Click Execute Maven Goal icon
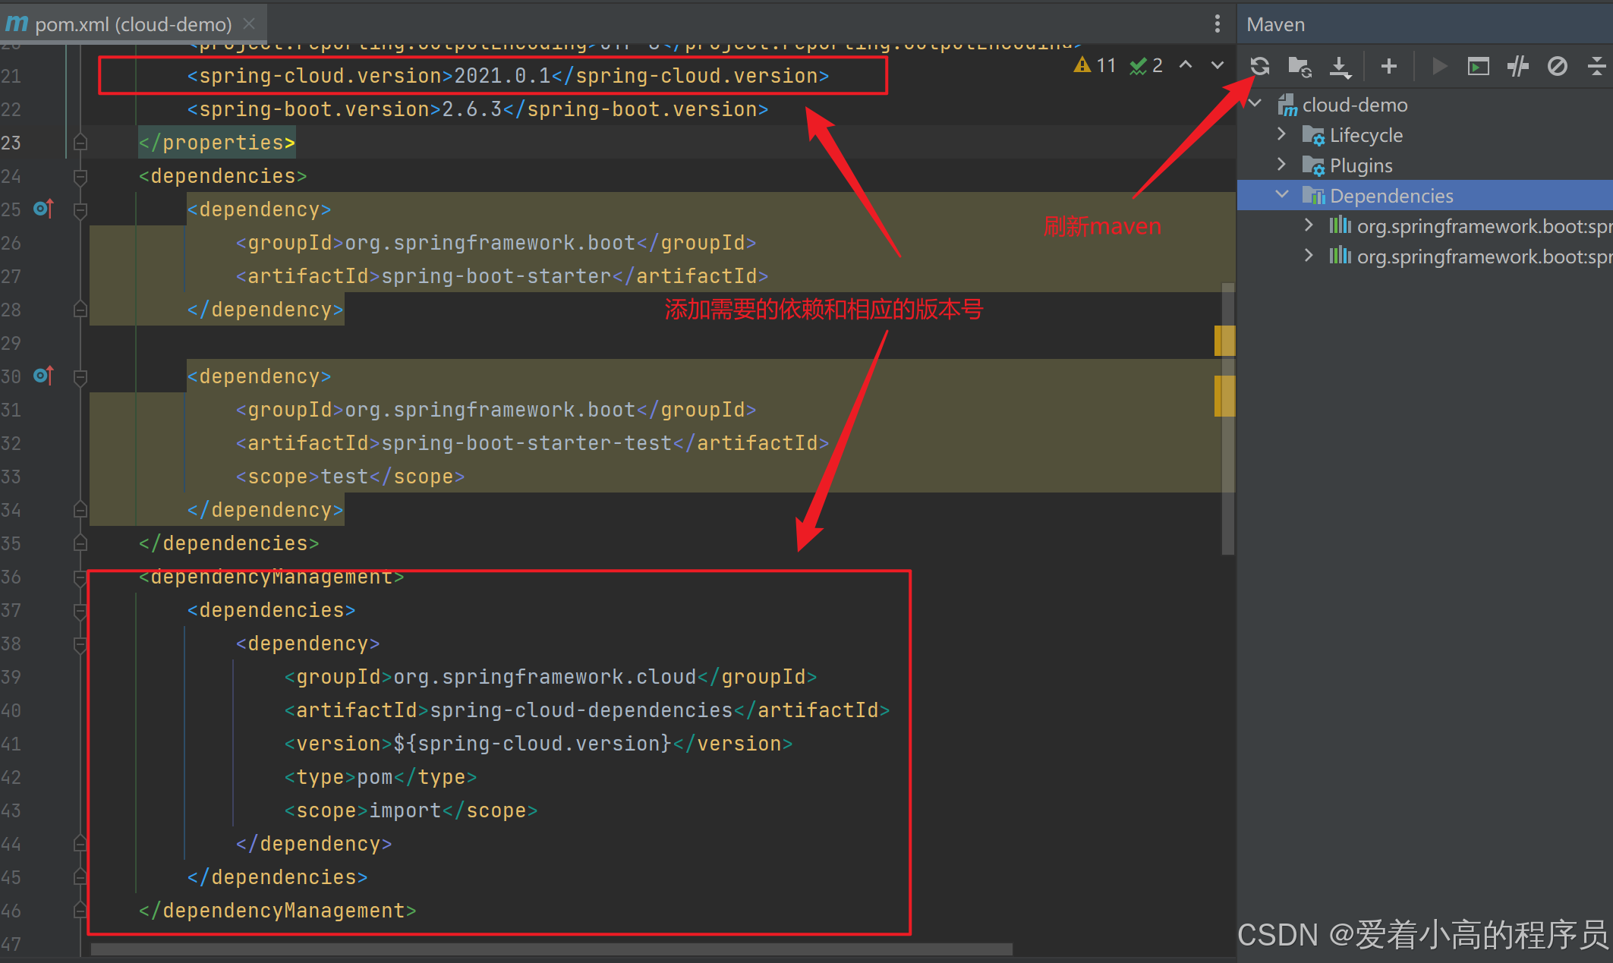 click(1477, 67)
